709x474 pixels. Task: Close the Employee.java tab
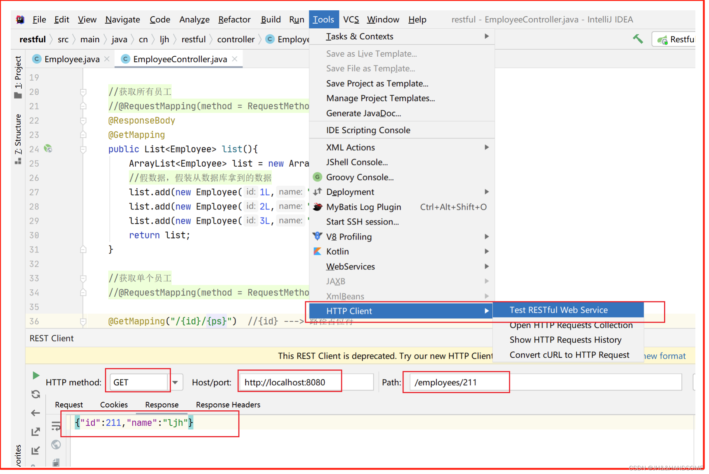107,59
